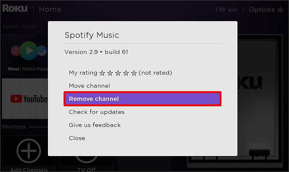
Task: Close the Spotify Music dialog
Action: [77, 138]
